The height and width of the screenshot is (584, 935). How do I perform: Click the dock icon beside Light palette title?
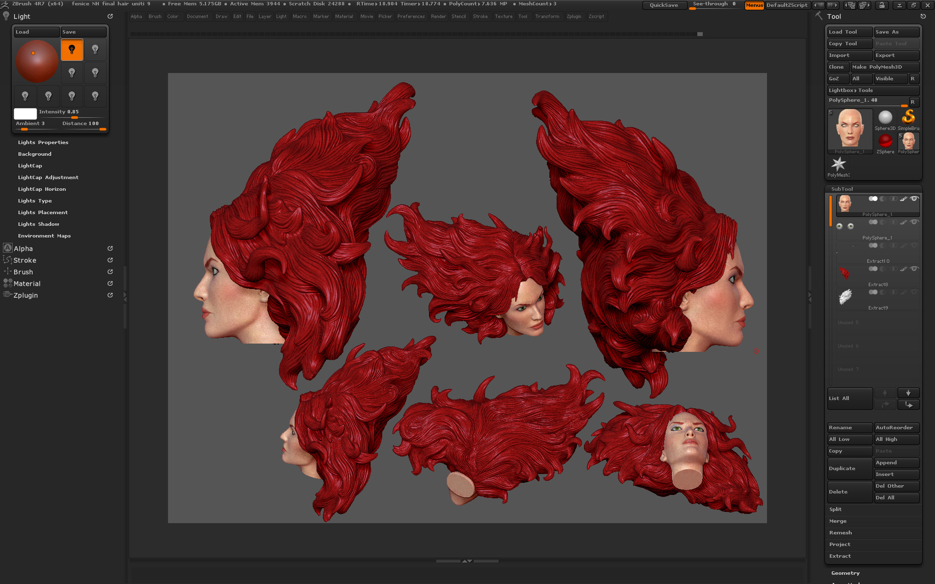(110, 16)
